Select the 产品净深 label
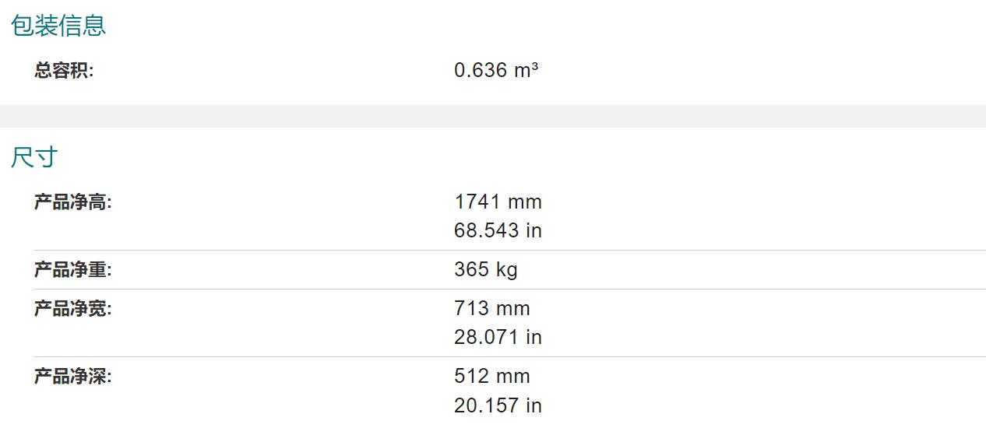The height and width of the screenshot is (435, 986). 73,377
